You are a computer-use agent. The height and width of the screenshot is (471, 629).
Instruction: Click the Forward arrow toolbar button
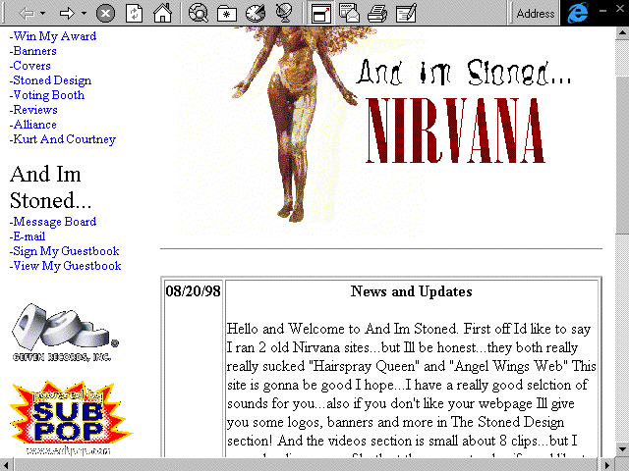coord(67,13)
